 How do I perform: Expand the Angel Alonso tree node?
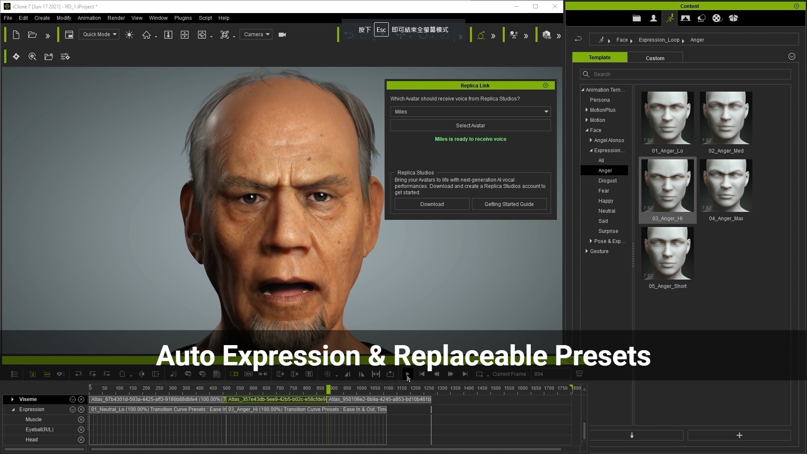[591, 140]
